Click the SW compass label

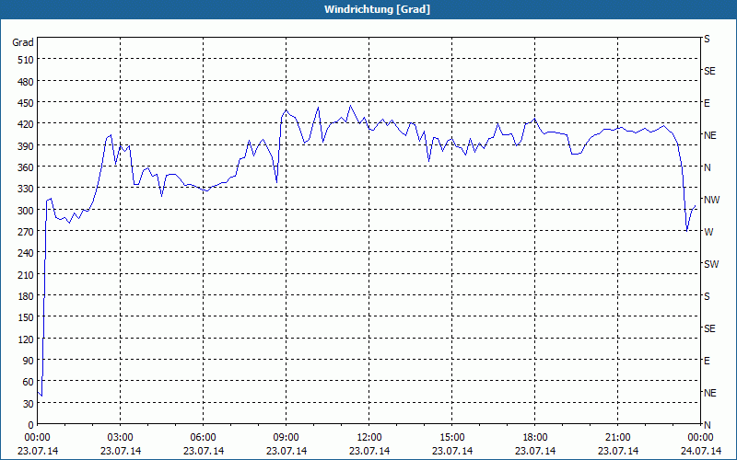point(711,264)
